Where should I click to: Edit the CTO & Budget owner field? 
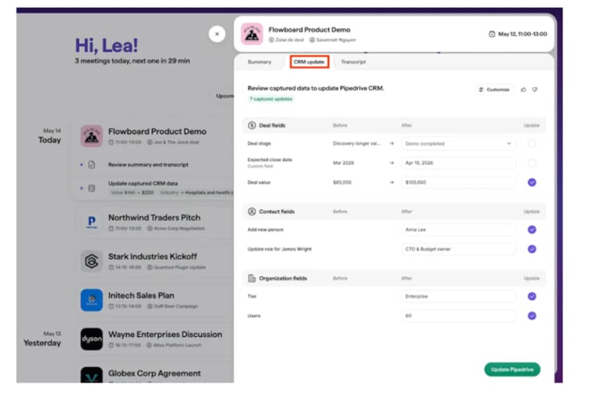458,249
